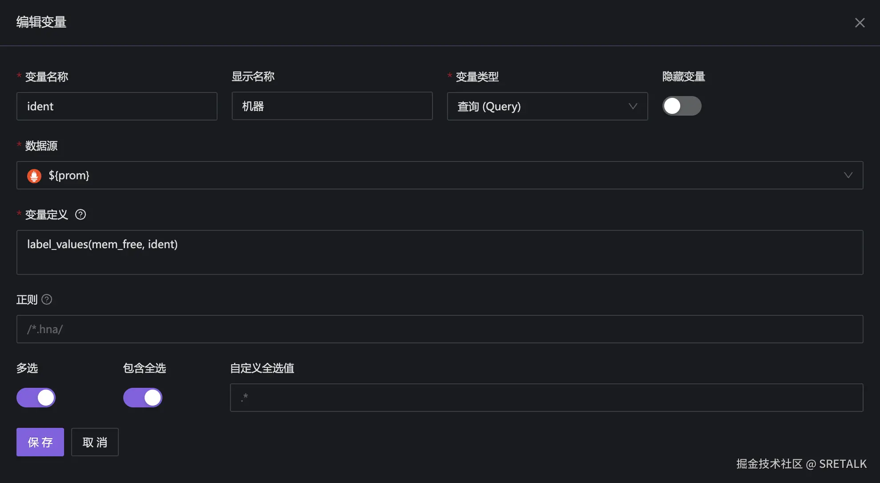Close the 编辑变量 dialog with the X icon
The height and width of the screenshot is (483, 880).
click(x=860, y=23)
